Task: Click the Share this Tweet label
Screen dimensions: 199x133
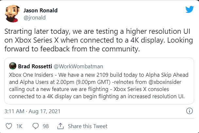Action: [x=88, y=126]
